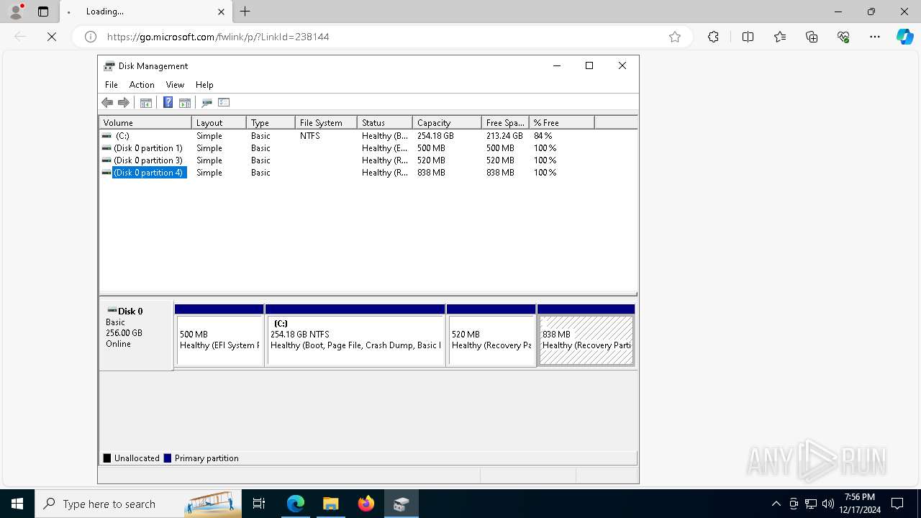
Task: Open File Explorer from taskbar
Action: 330,504
